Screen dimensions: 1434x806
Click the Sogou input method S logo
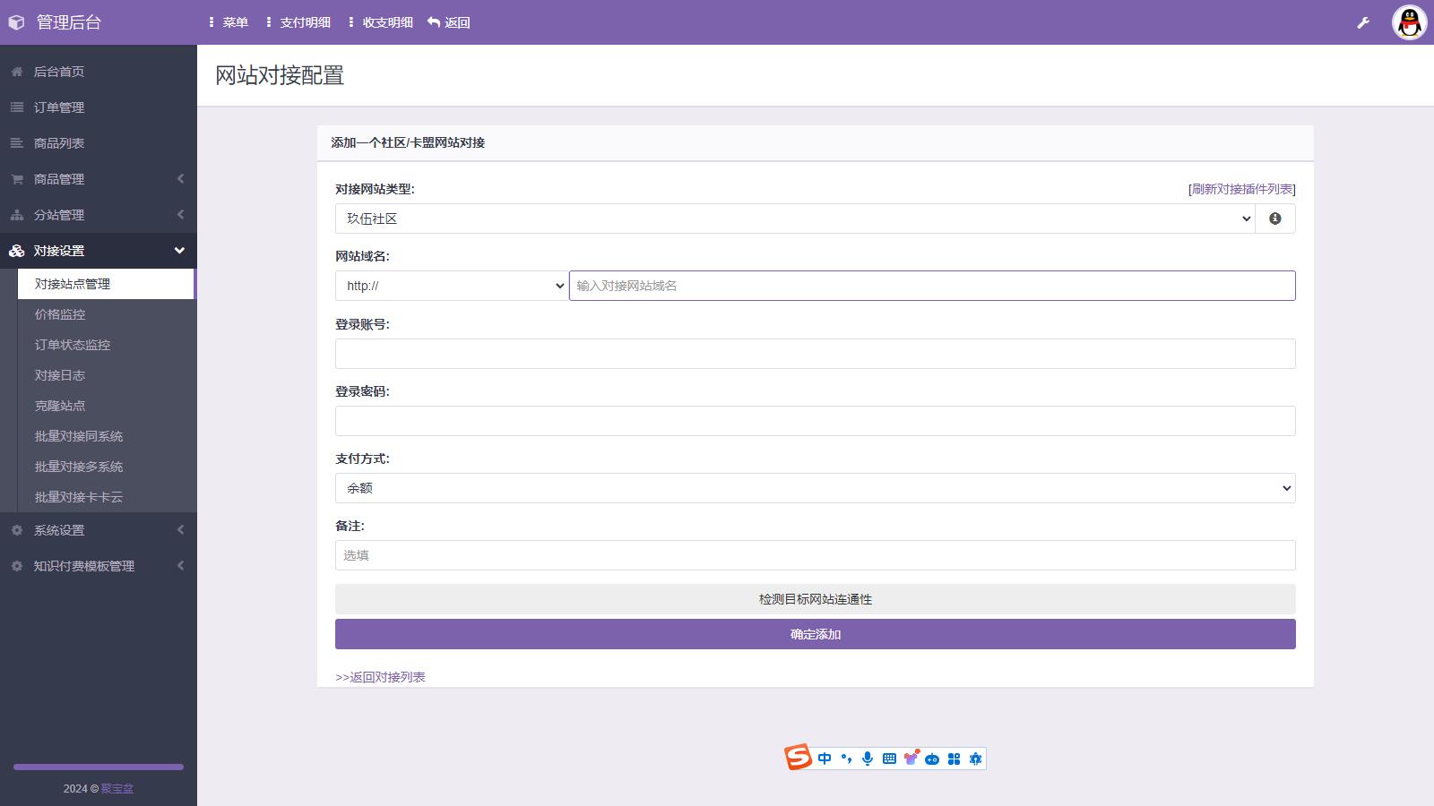point(798,758)
